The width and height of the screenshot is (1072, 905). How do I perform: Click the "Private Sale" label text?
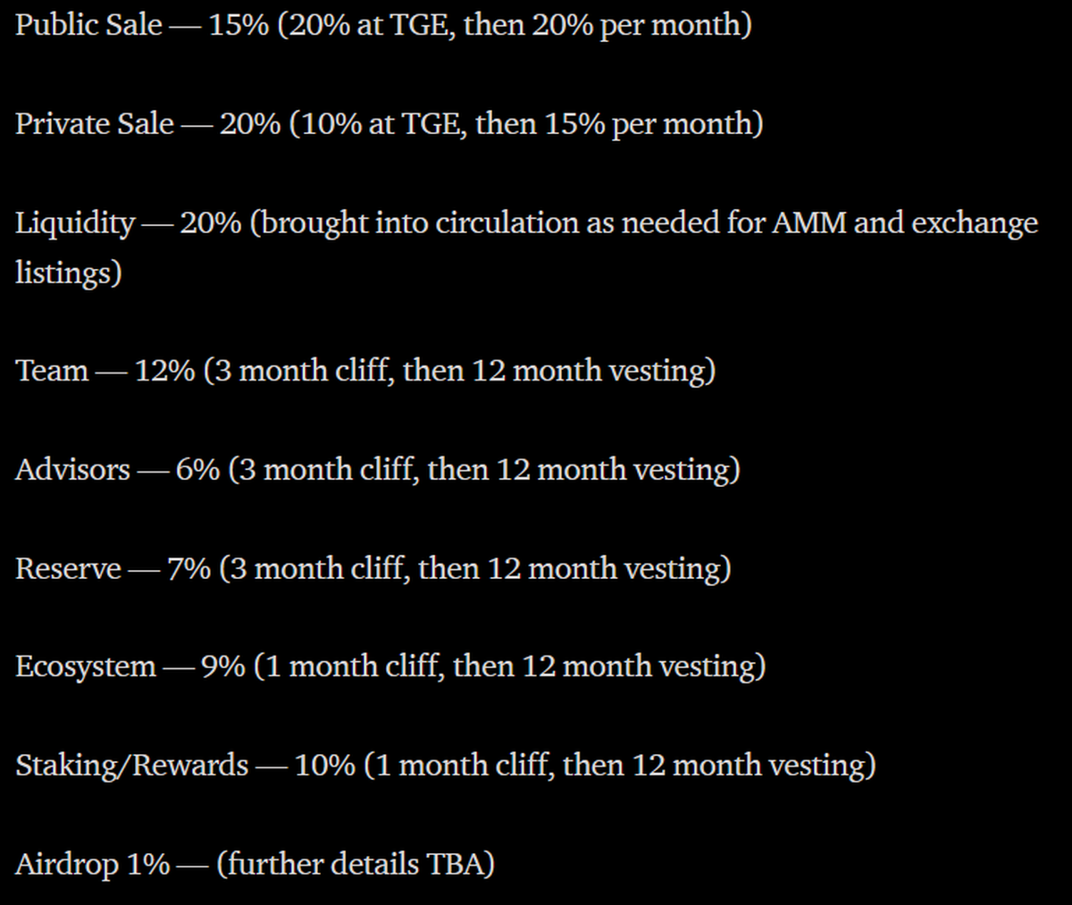[x=94, y=123]
